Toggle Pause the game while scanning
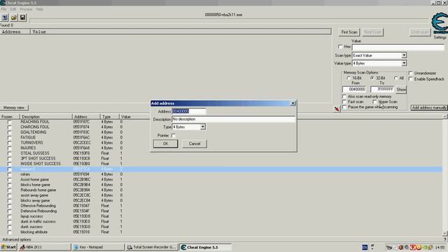Image resolution: width=448 pixels, height=252 pixels. (x=344, y=107)
